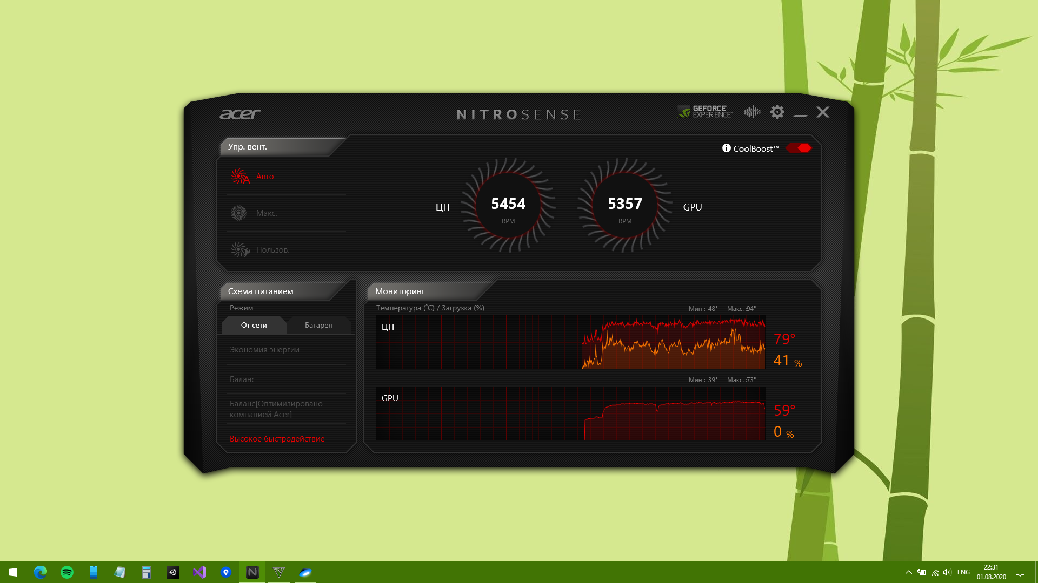
Task: Select Макс. fan control mode
Action: pos(266,213)
